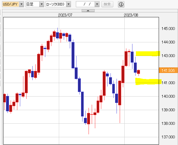Collapse the top panel with up-arrow handle
This screenshot has width=178, height=145.
pos(88,11)
